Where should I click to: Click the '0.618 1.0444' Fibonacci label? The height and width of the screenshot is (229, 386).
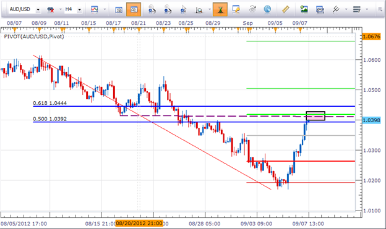[49, 103]
